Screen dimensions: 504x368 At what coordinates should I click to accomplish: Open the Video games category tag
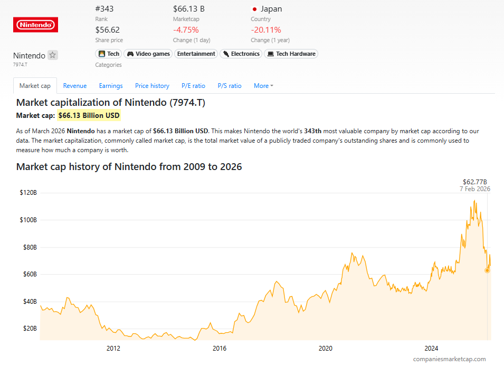pos(147,54)
